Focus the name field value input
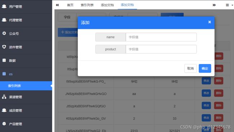This screenshot has height=132, width=234. 161,37
